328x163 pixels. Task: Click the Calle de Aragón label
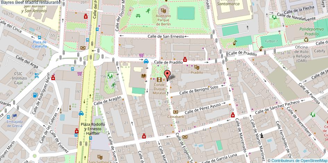[x=108, y=100]
